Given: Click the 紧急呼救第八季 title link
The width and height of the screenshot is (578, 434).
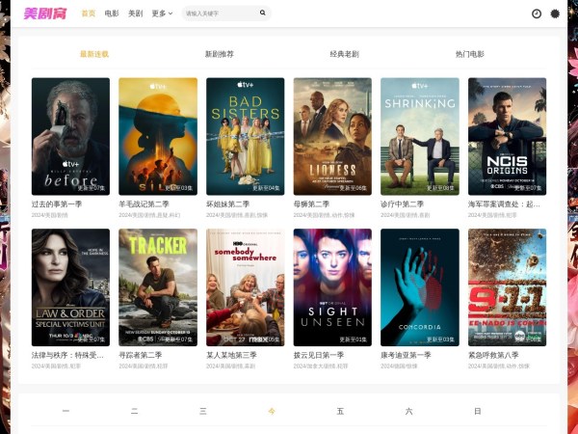Looking at the screenshot, I should [493, 355].
